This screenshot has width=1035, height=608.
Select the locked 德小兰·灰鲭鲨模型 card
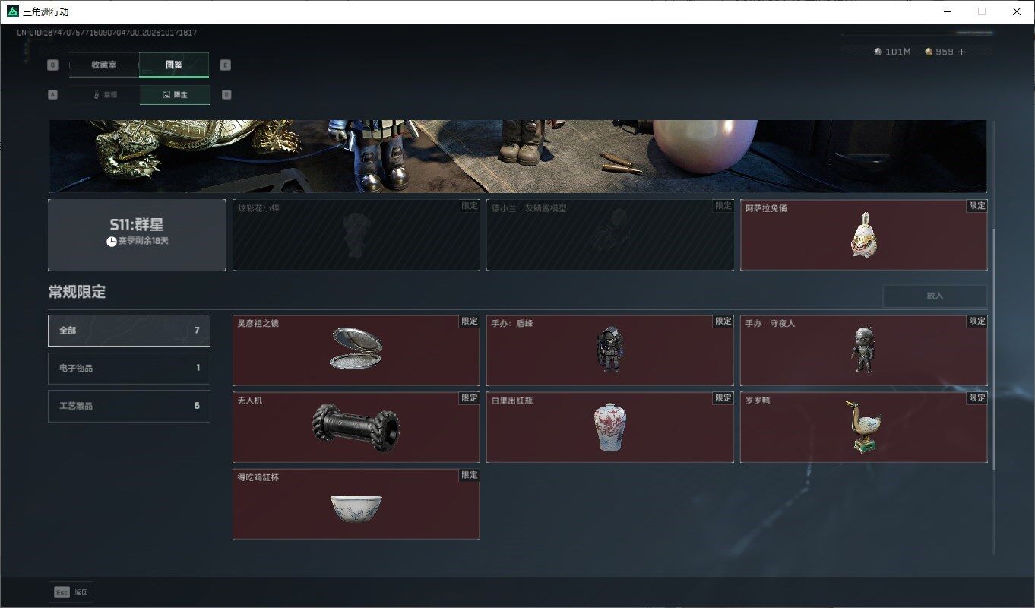click(610, 235)
